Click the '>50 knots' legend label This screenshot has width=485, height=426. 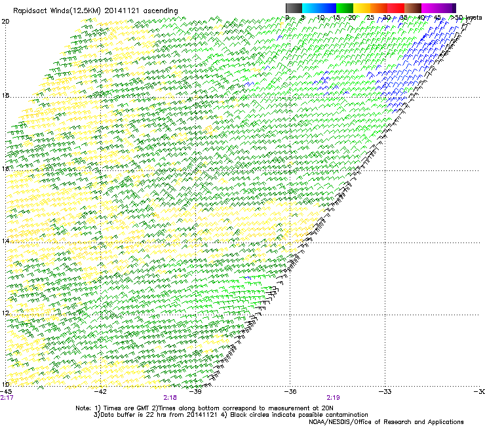pyautogui.click(x=466, y=18)
